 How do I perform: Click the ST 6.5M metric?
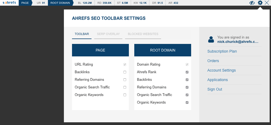click(x=122, y=3)
